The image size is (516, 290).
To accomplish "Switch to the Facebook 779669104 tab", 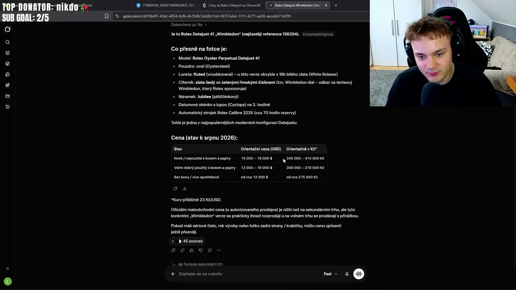I will [x=165, y=5].
